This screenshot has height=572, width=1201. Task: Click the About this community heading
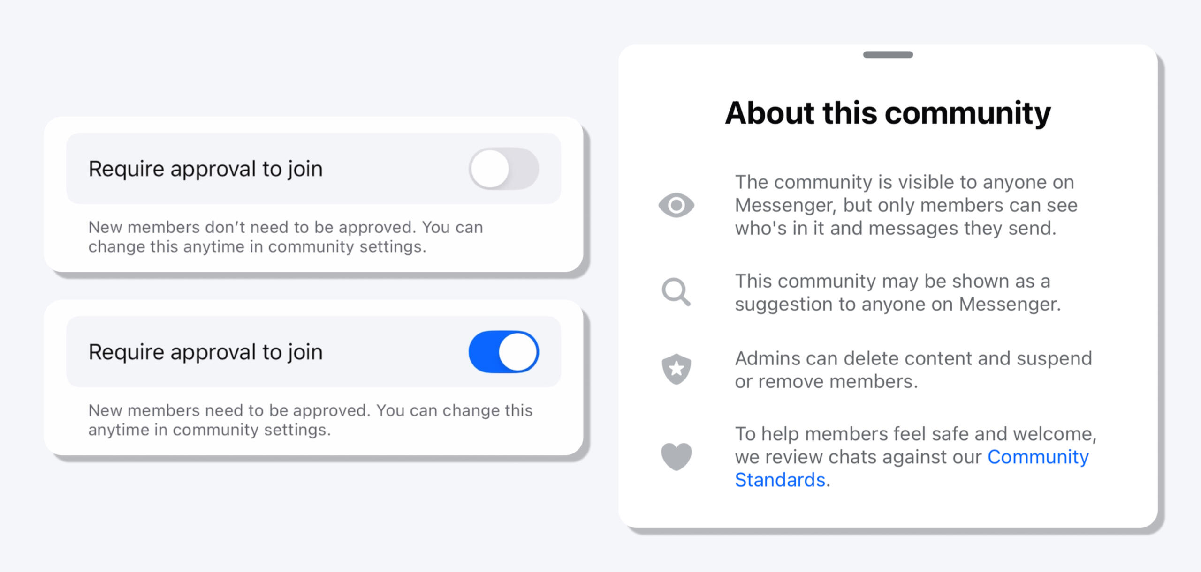(888, 113)
